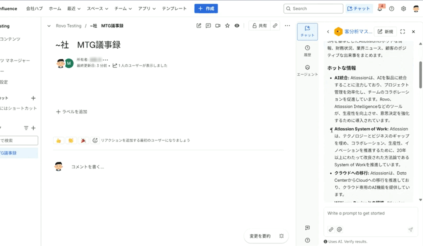Click chat scrollbar up arrow
This screenshot has height=246, width=423.
[x=420, y=44]
